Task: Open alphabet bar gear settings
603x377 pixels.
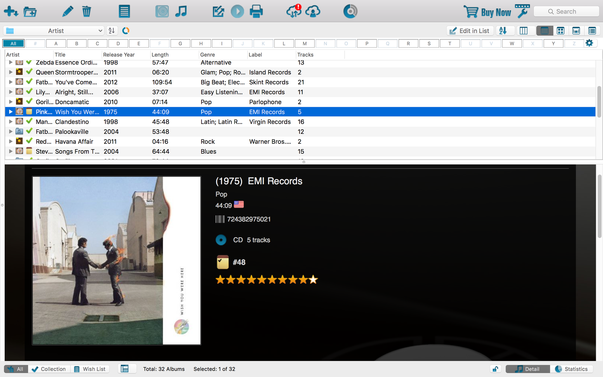Action: click(589, 43)
